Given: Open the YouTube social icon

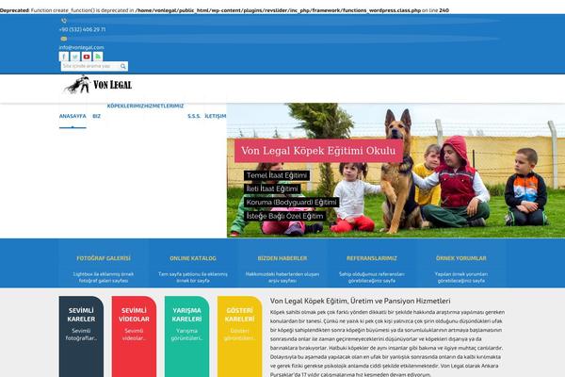Looking at the screenshot, I should (x=87, y=57).
